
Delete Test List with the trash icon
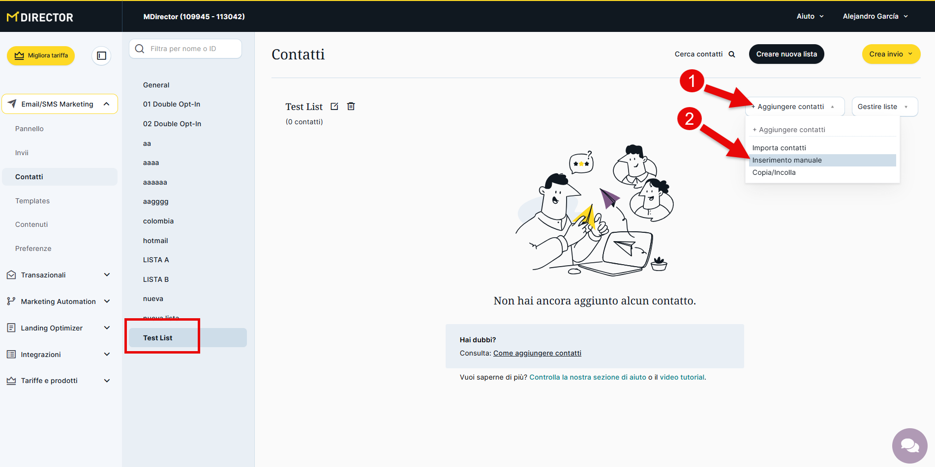click(351, 107)
